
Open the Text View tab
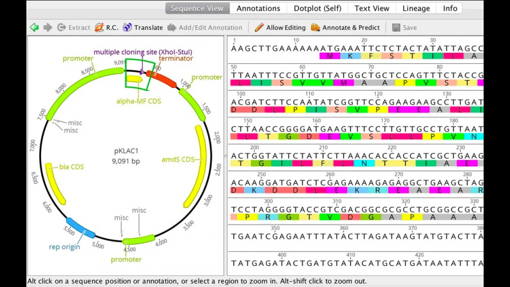pyautogui.click(x=372, y=8)
